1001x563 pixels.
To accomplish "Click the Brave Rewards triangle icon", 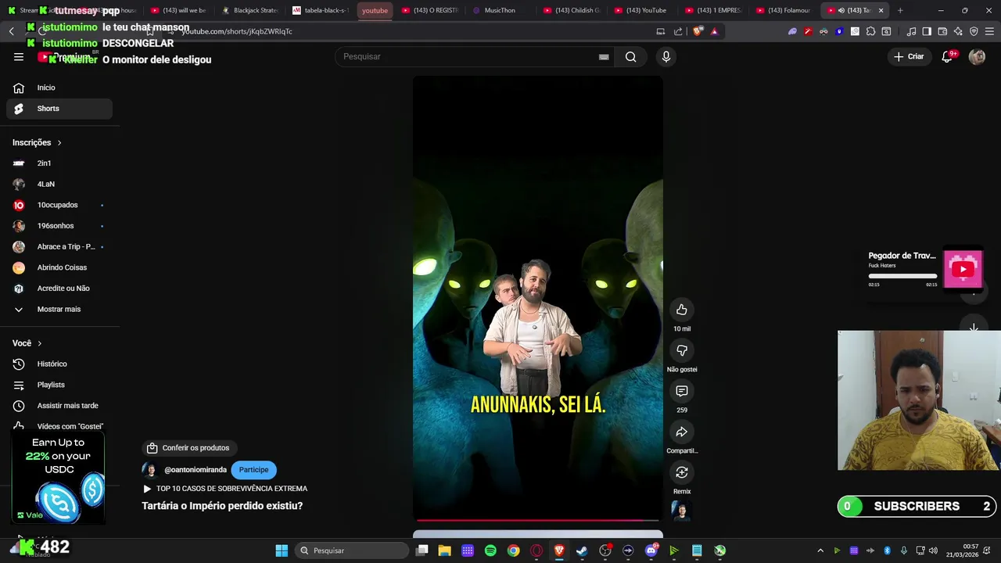I will pyautogui.click(x=714, y=31).
